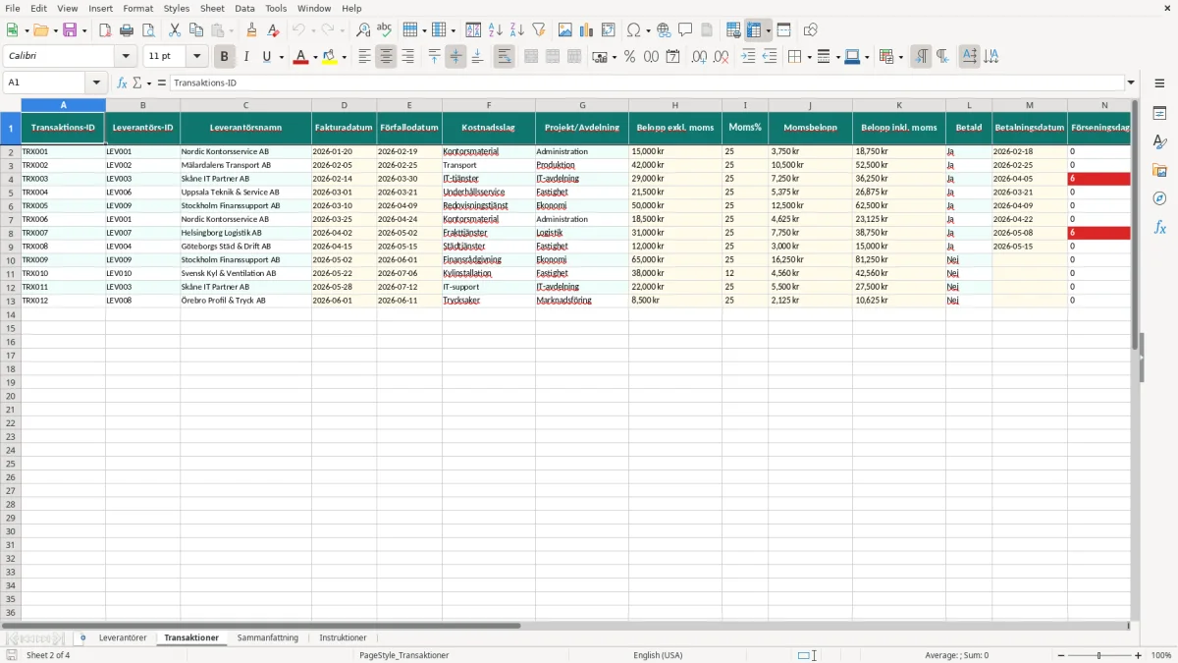Click the Function Wizard icon

(x=122, y=83)
